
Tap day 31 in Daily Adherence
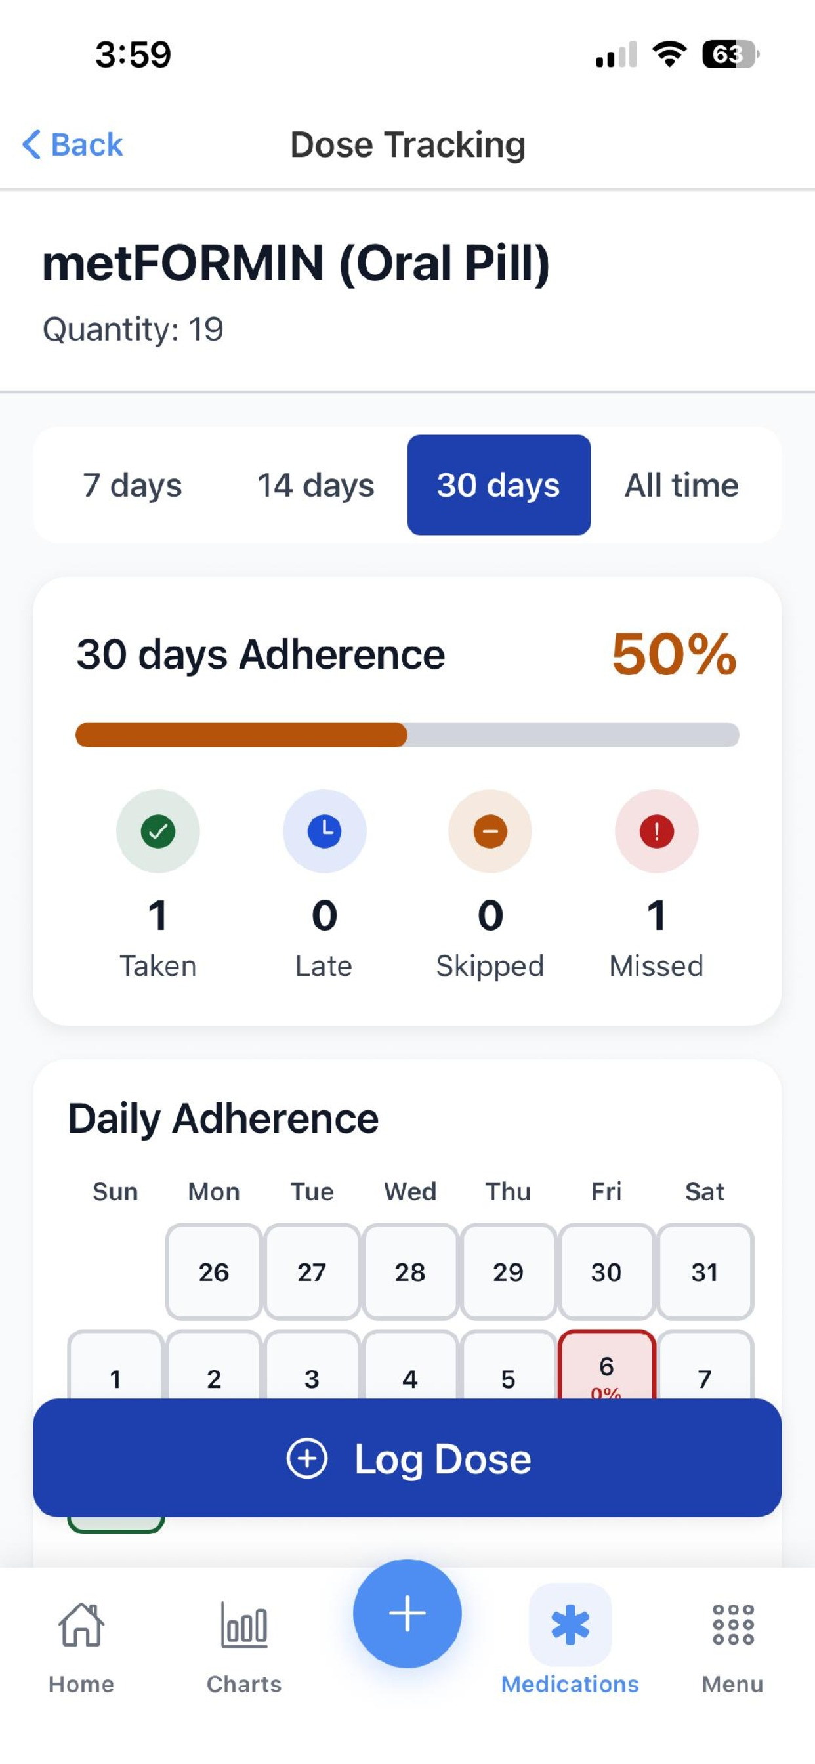tap(705, 1272)
